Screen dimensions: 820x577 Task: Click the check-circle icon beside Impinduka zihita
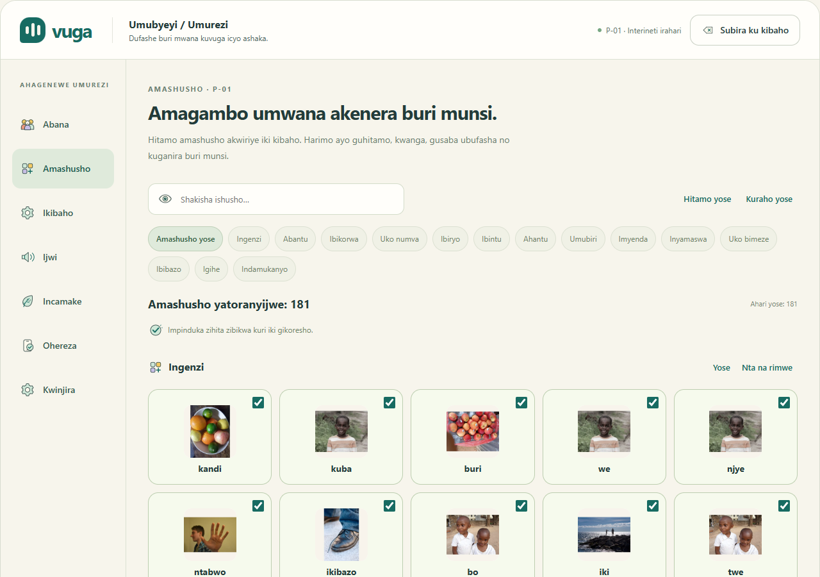[156, 330]
